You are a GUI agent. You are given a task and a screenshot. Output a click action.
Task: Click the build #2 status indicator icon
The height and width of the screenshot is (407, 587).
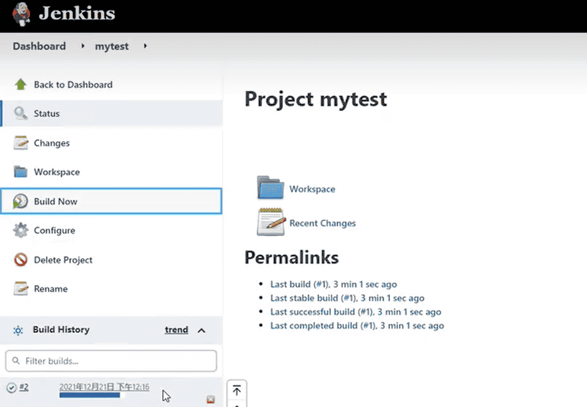pos(11,387)
